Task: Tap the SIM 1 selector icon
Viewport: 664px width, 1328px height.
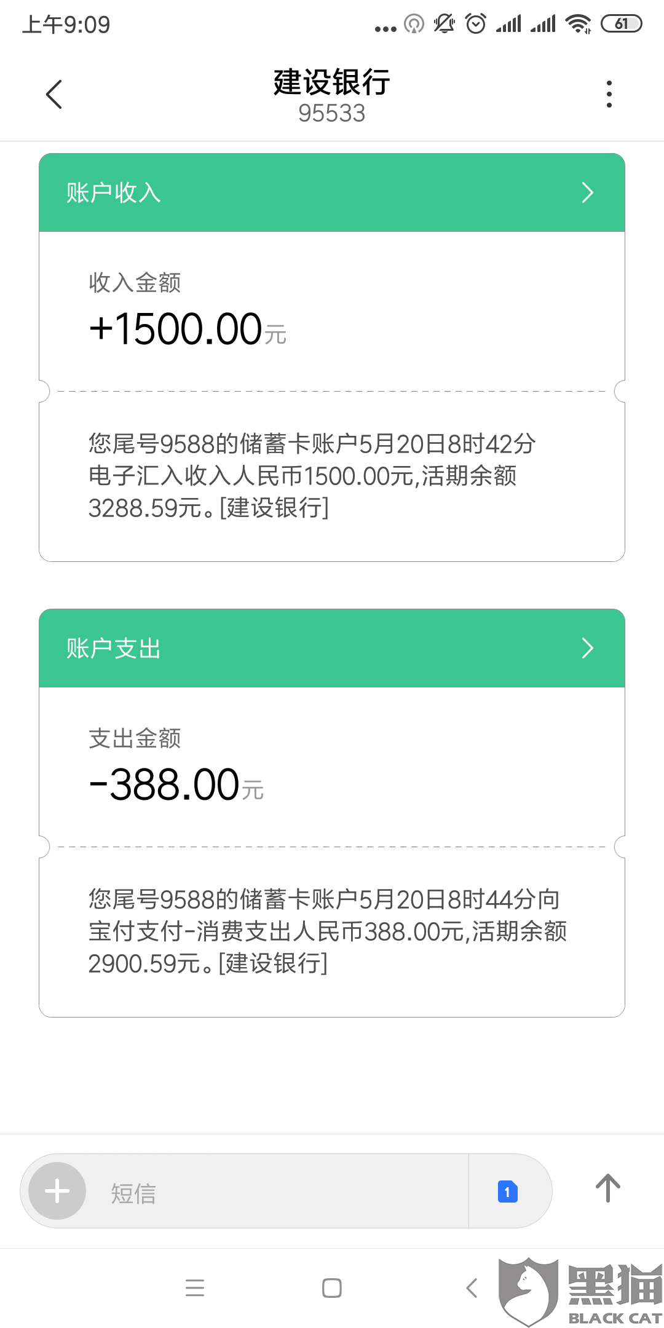Action: (x=507, y=1192)
